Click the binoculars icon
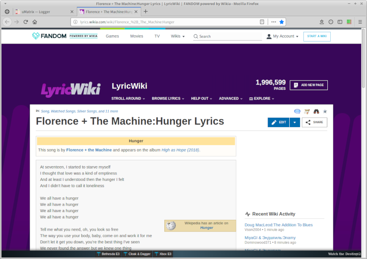The image size is (367, 259). (316, 111)
